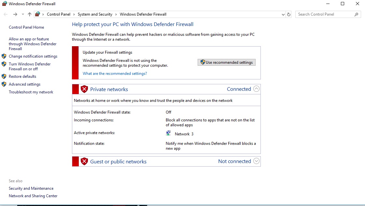This screenshot has width=365, height=206.
Task: Go up one level with the up arrow
Action: point(30,14)
